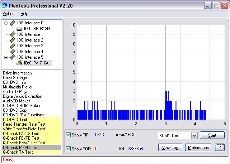
Task: Open CD/DVD Info in function list
Action: 14,82
